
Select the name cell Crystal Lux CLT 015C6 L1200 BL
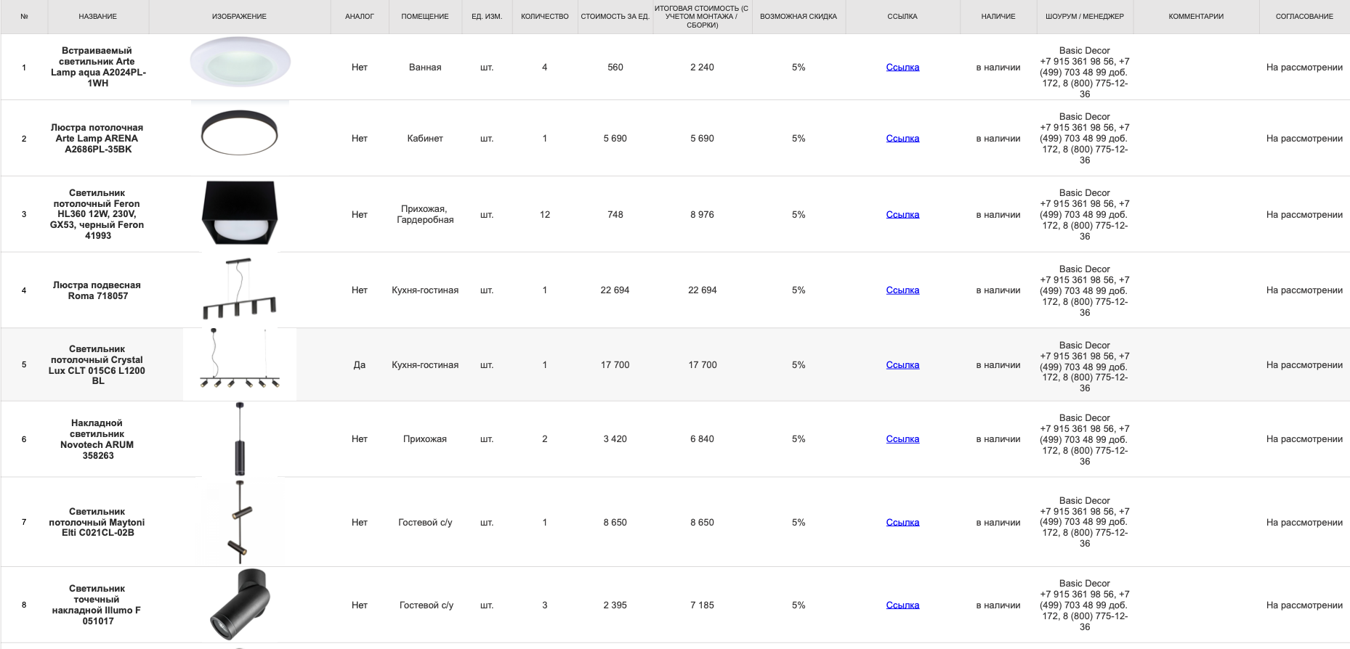coord(98,364)
